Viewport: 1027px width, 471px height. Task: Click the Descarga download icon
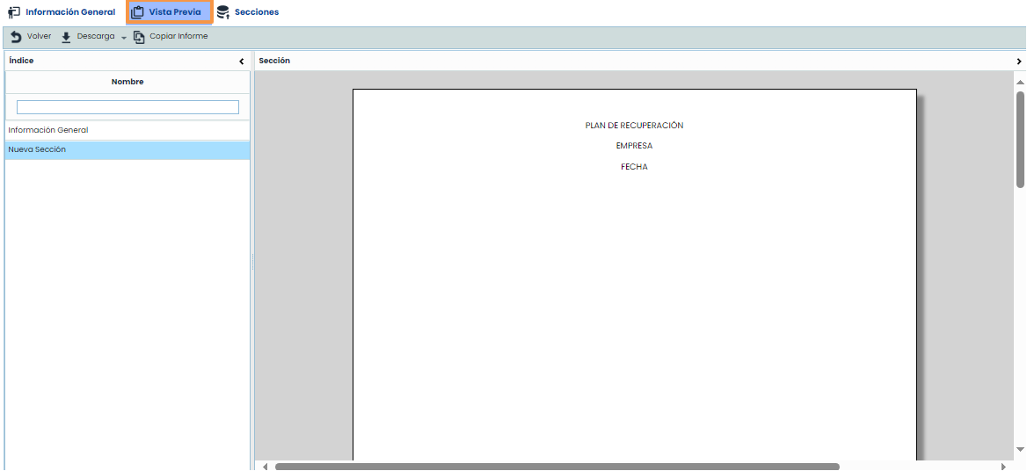point(66,37)
